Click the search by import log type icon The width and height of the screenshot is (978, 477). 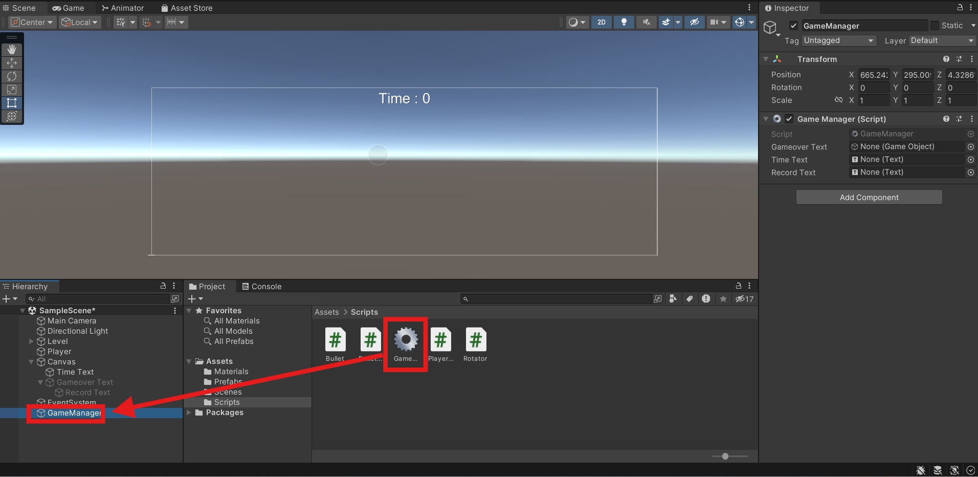tap(706, 299)
